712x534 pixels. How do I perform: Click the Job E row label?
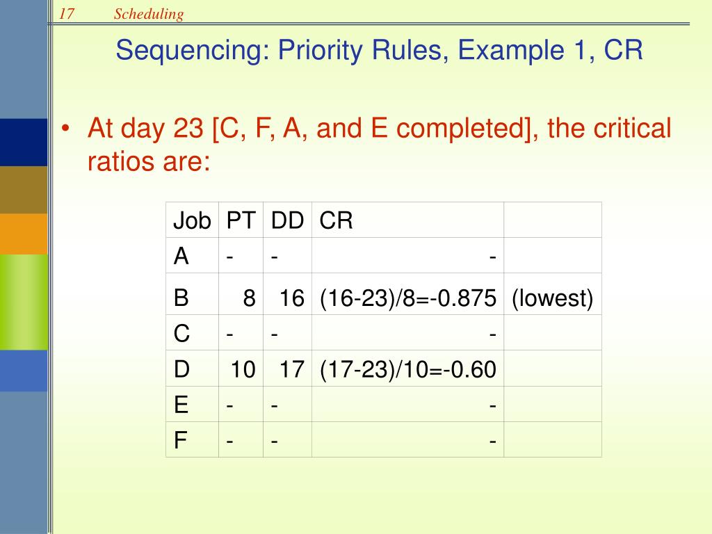click(x=193, y=404)
